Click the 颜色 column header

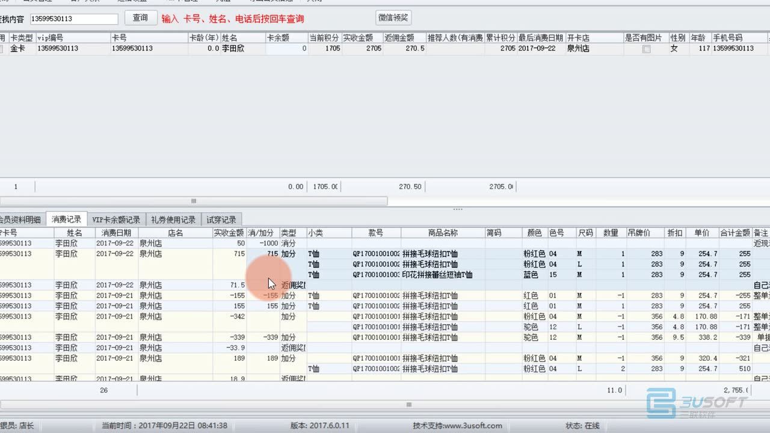[535, 233]
